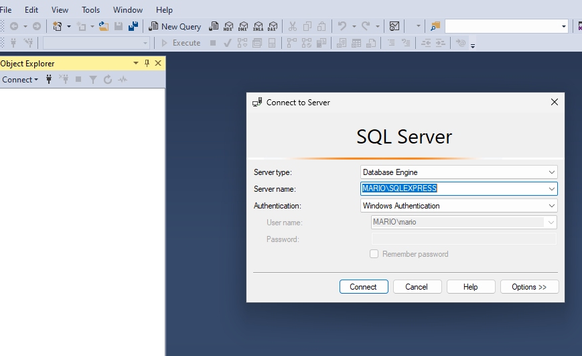Click the Results to Grid icon
Screen dimensions: 582x356
356,43
